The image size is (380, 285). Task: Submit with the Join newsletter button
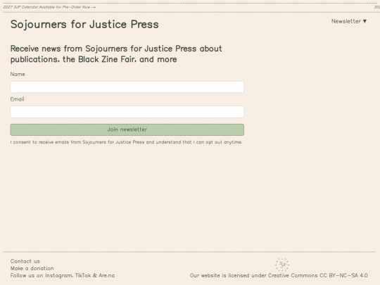(x=127, y=129)
